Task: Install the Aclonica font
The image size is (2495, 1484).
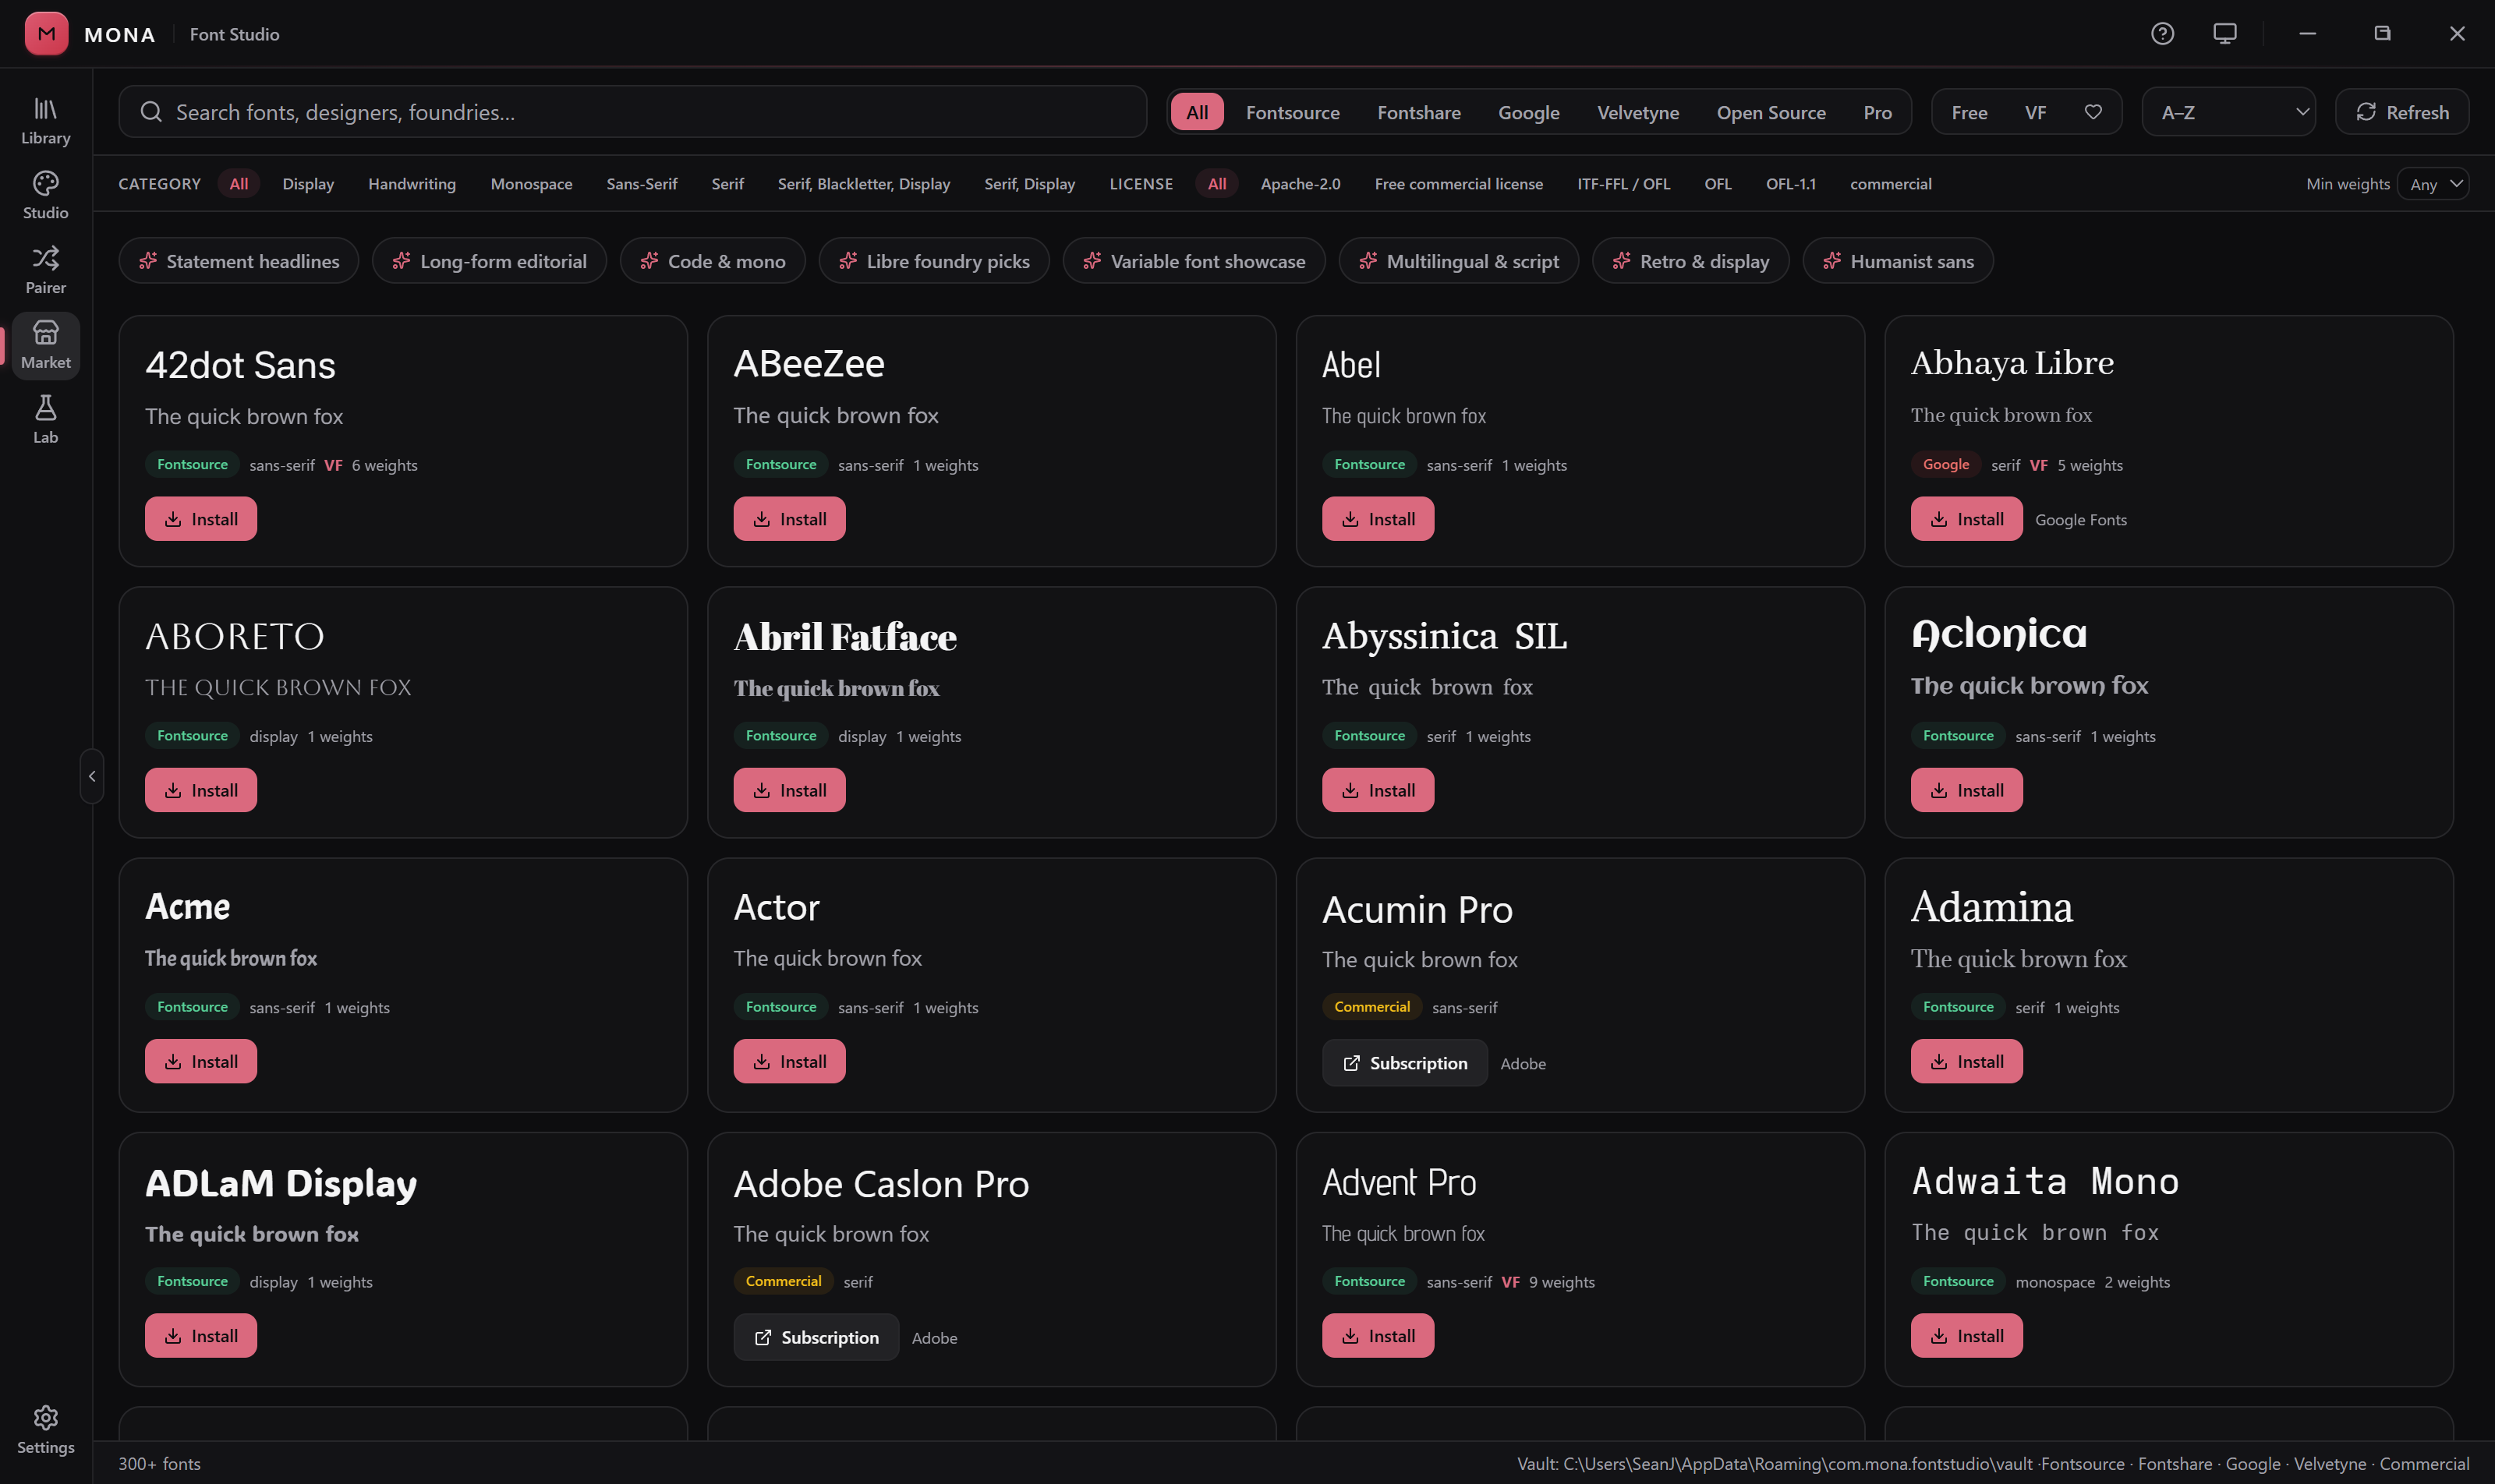Action: (1966, 790)
